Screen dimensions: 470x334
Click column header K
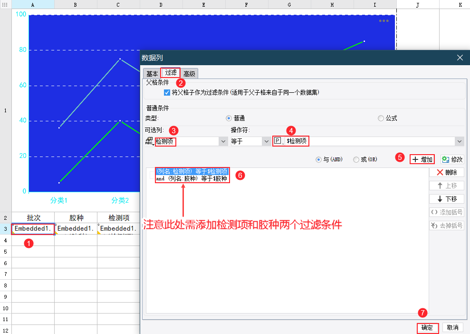455,4
